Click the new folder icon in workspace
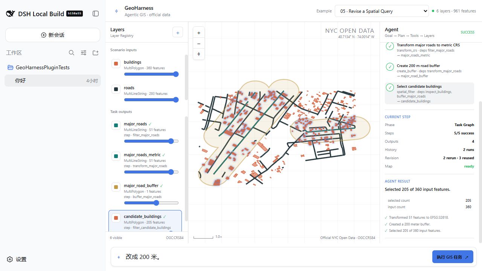This screenshot has width=482, height=271. click(96, 53)
